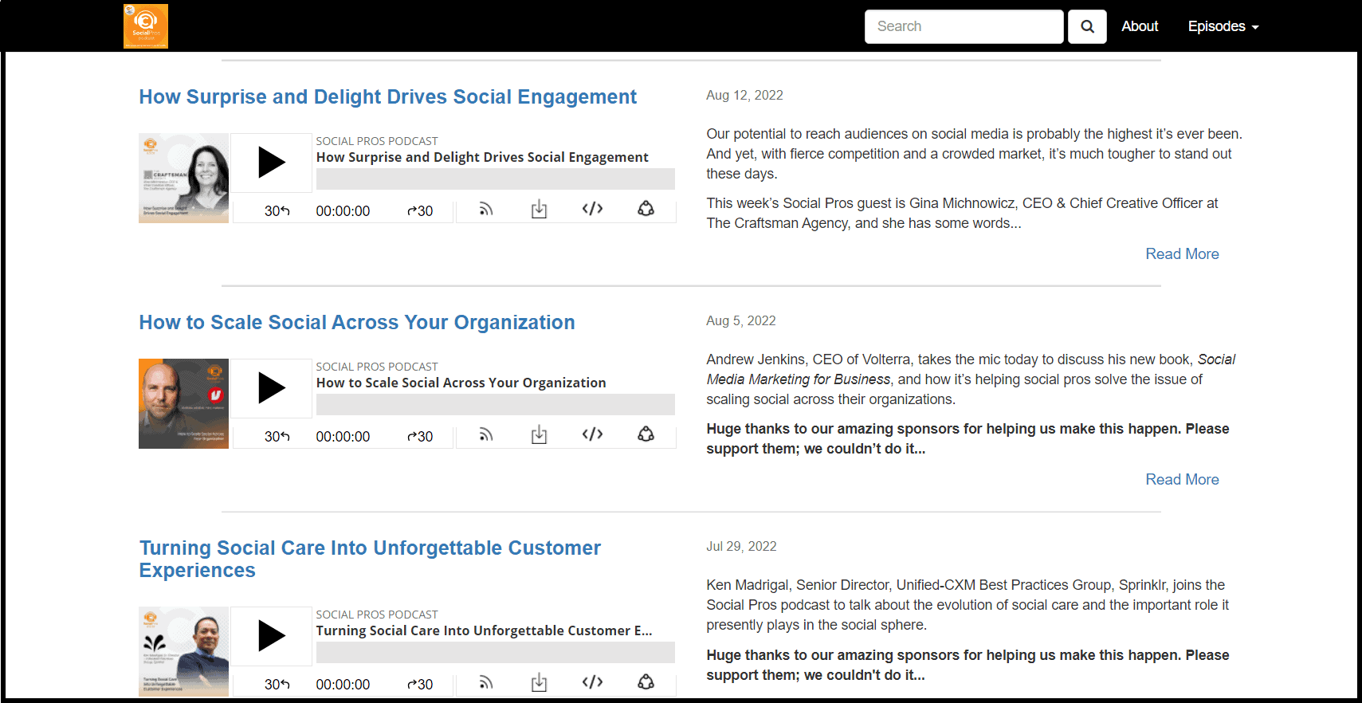Viewport: 1362px width, 703px height.
Task: Open RSS feed icon in Surprise and Delight player
Action: coord(485,209)
